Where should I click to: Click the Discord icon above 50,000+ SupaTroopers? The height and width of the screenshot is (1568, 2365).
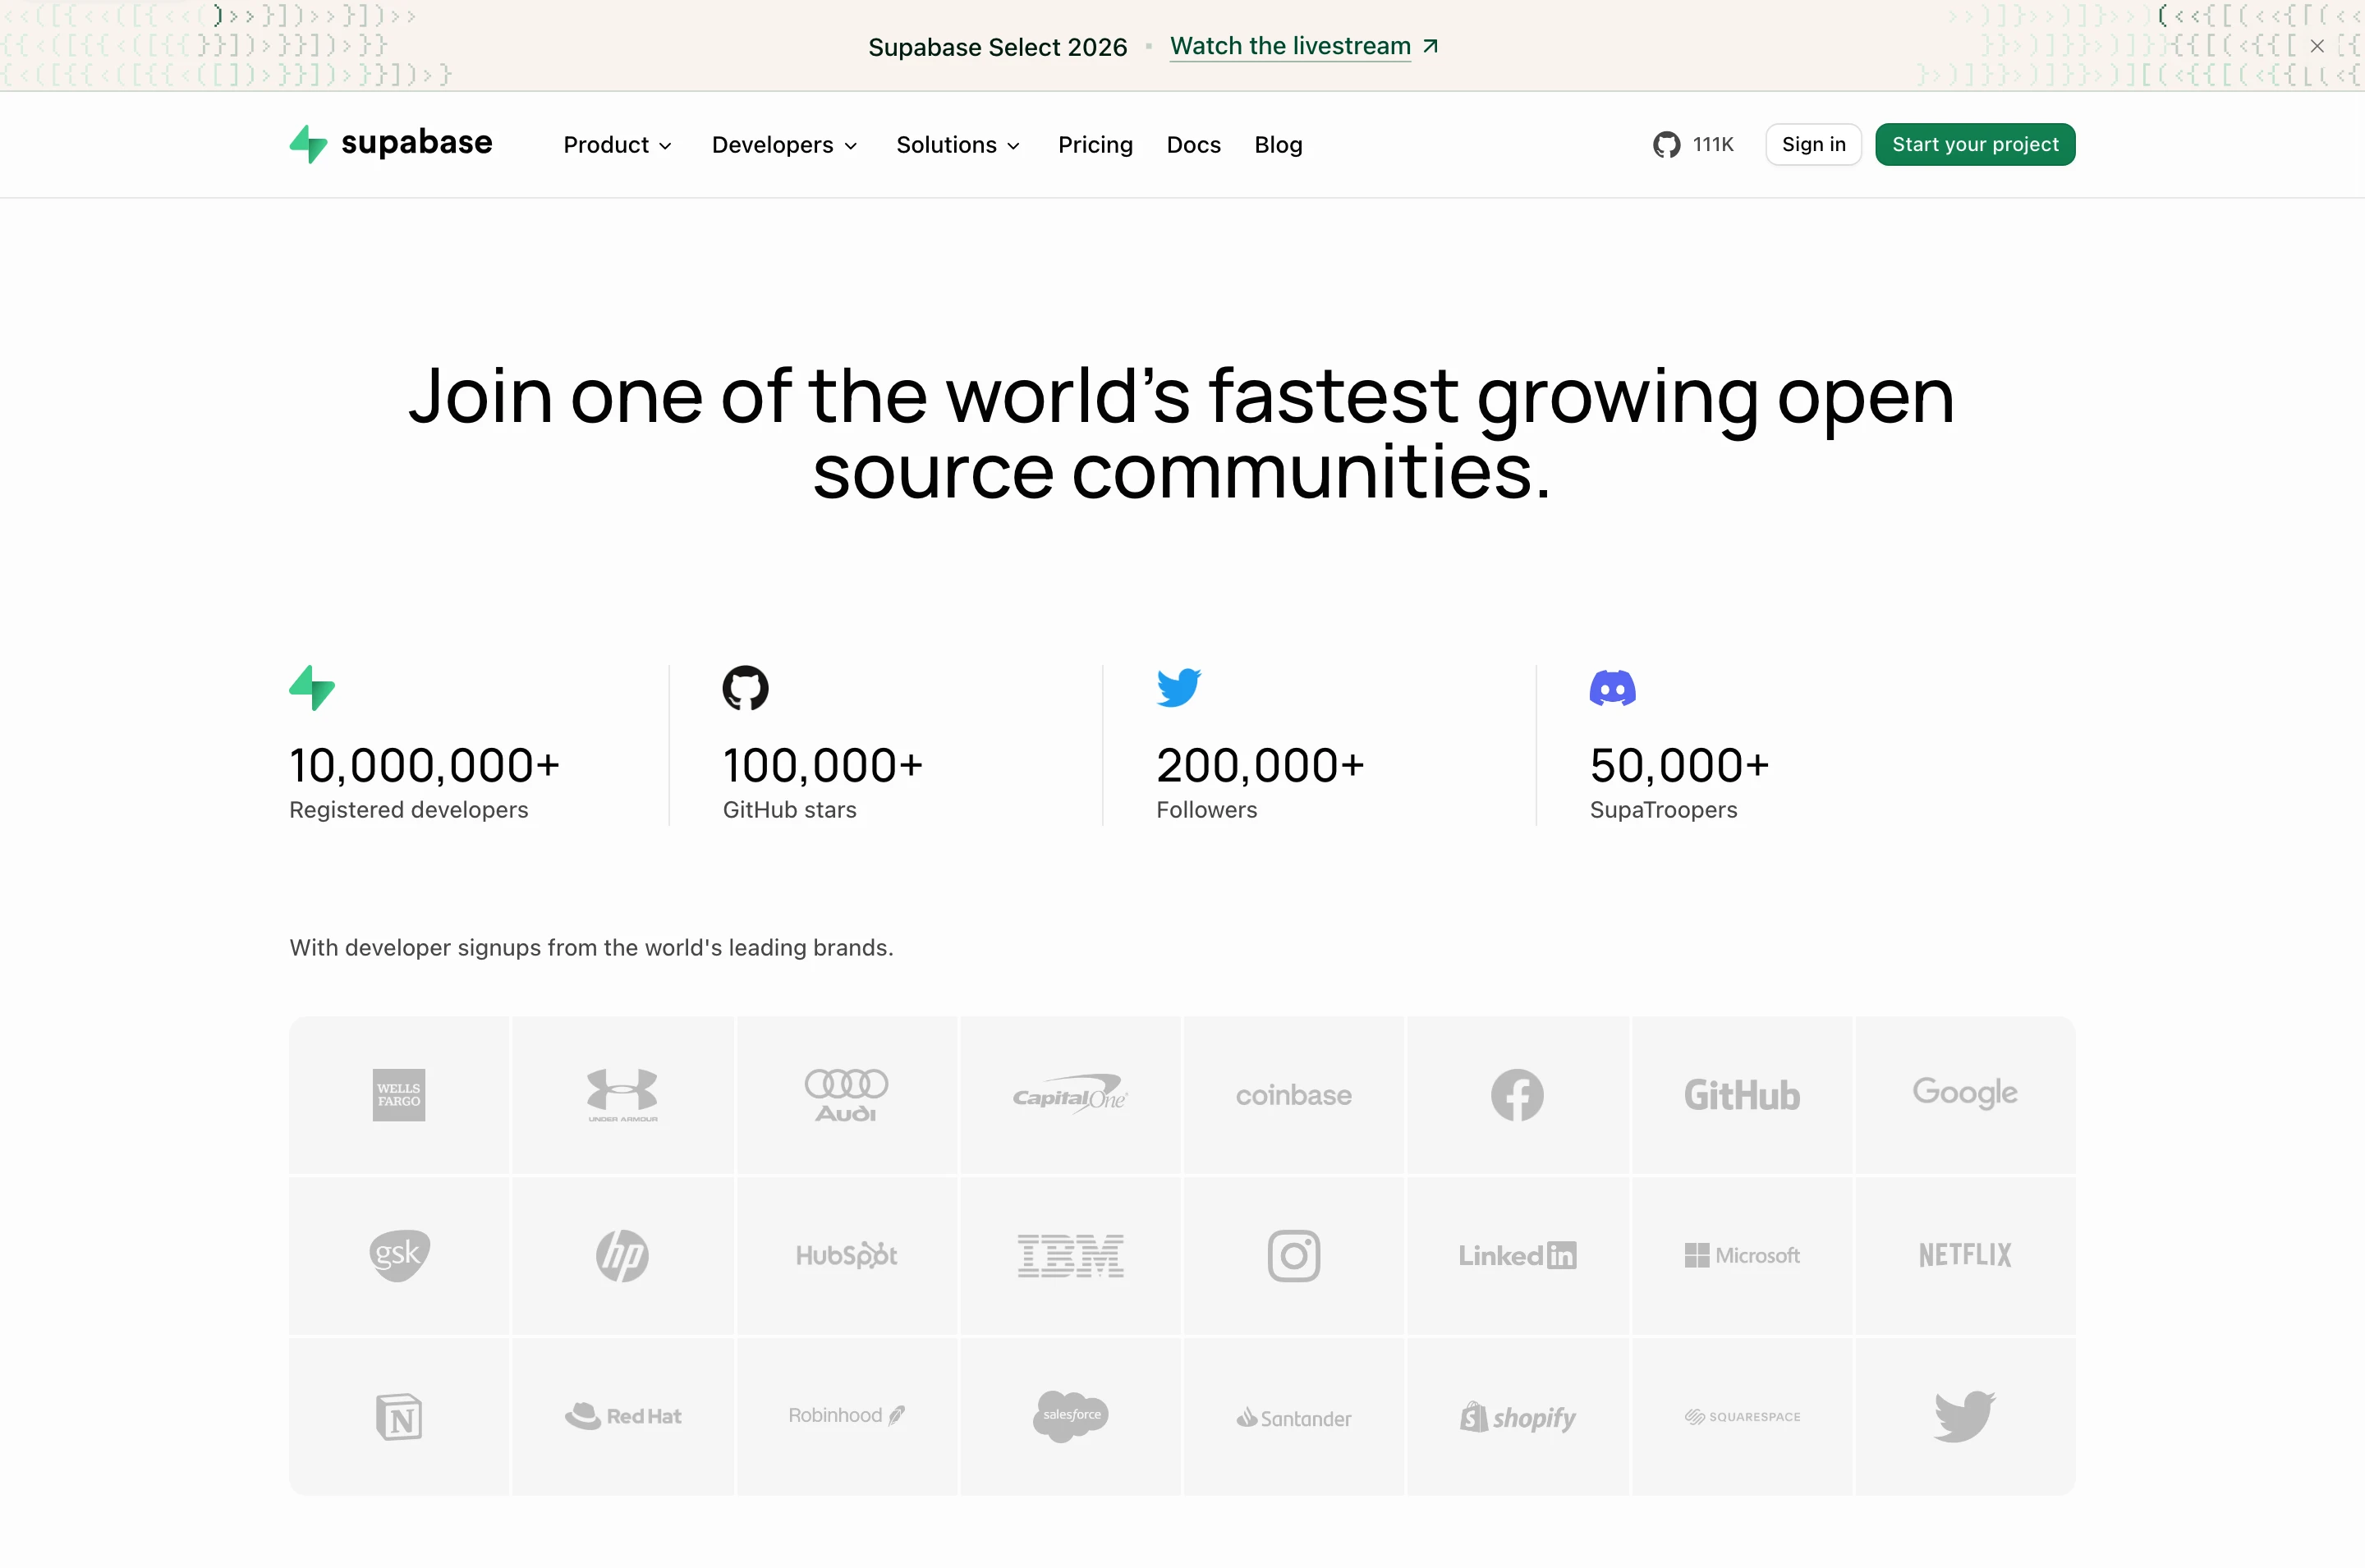pos(1612,688)
